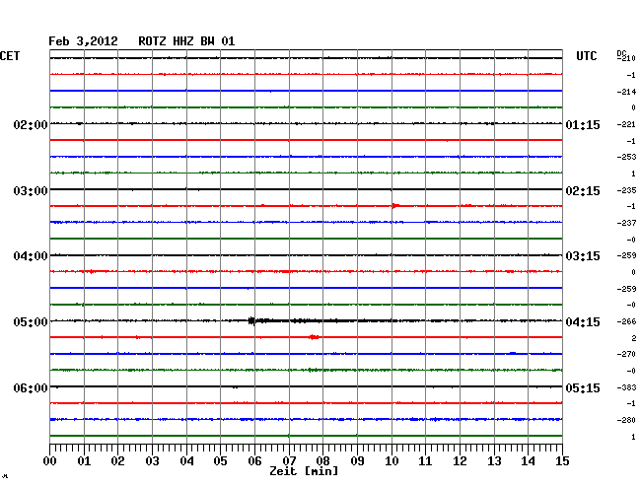The image size is (641, 487).
Task: Click the DC offset value -235
Action: tap(626, 190)
